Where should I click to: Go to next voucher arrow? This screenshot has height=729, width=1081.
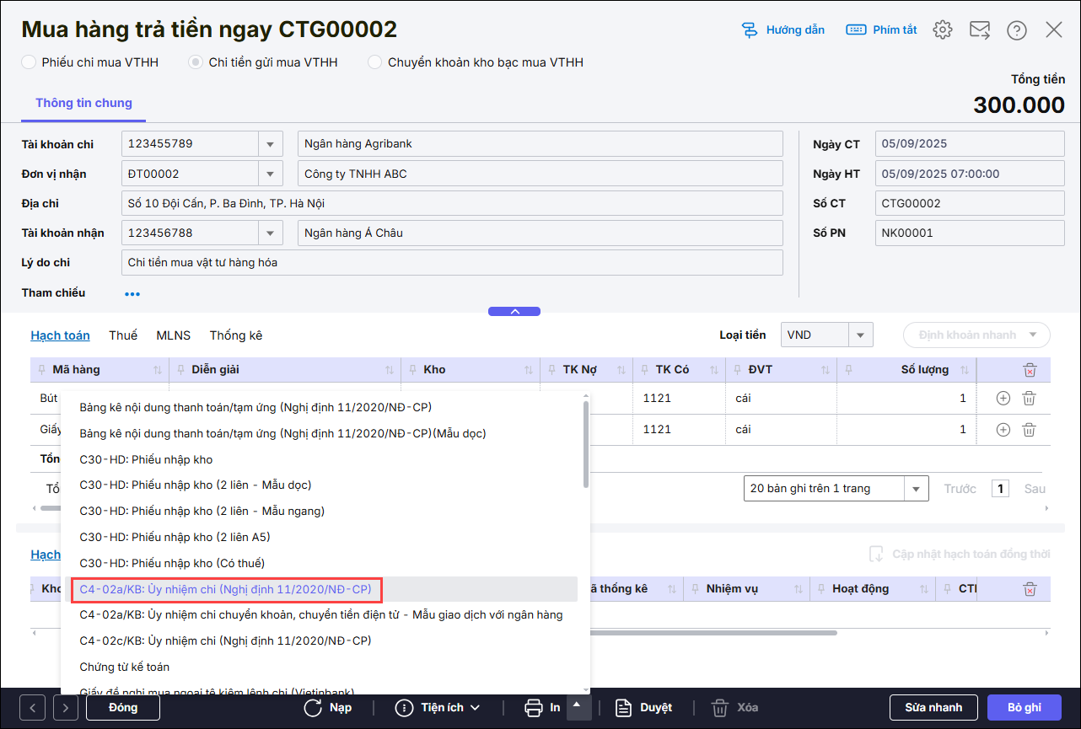tap(65, 707)
